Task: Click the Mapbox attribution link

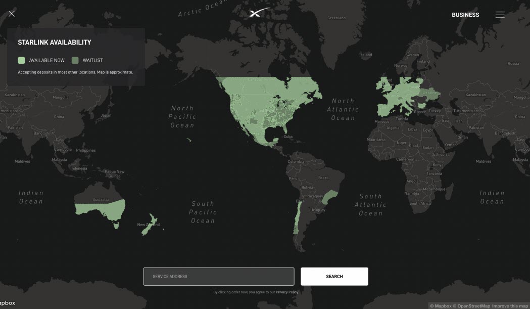Action: pyautogui.click(x=441, y=305)
